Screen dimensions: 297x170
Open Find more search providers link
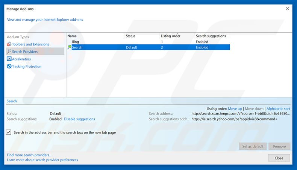click(x=29, y=155)
